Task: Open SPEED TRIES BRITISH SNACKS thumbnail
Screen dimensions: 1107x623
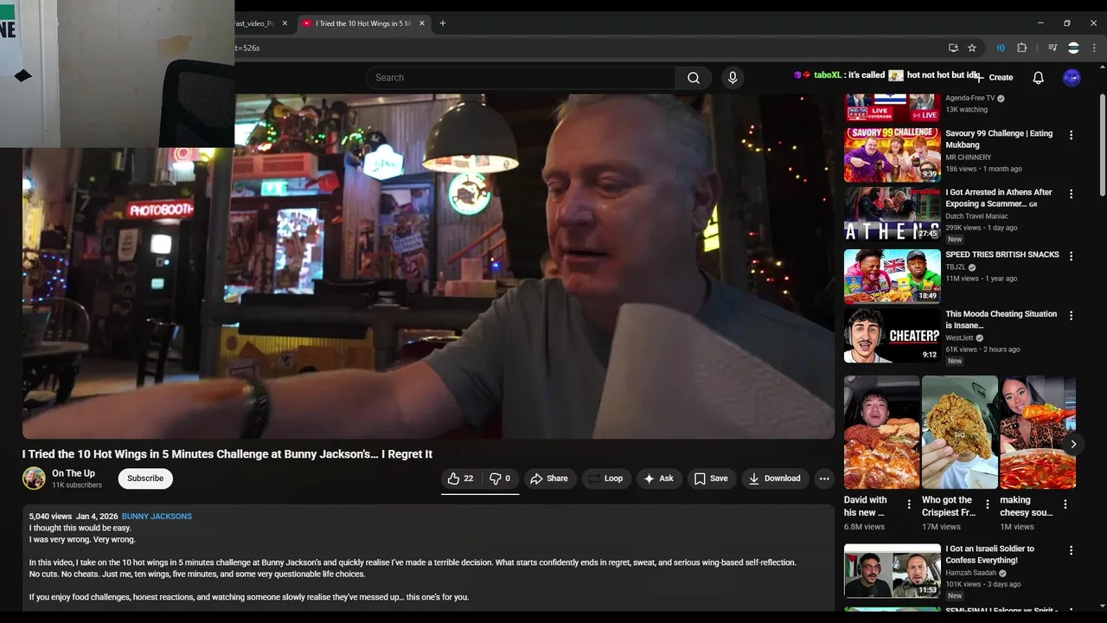Action: 892,276
